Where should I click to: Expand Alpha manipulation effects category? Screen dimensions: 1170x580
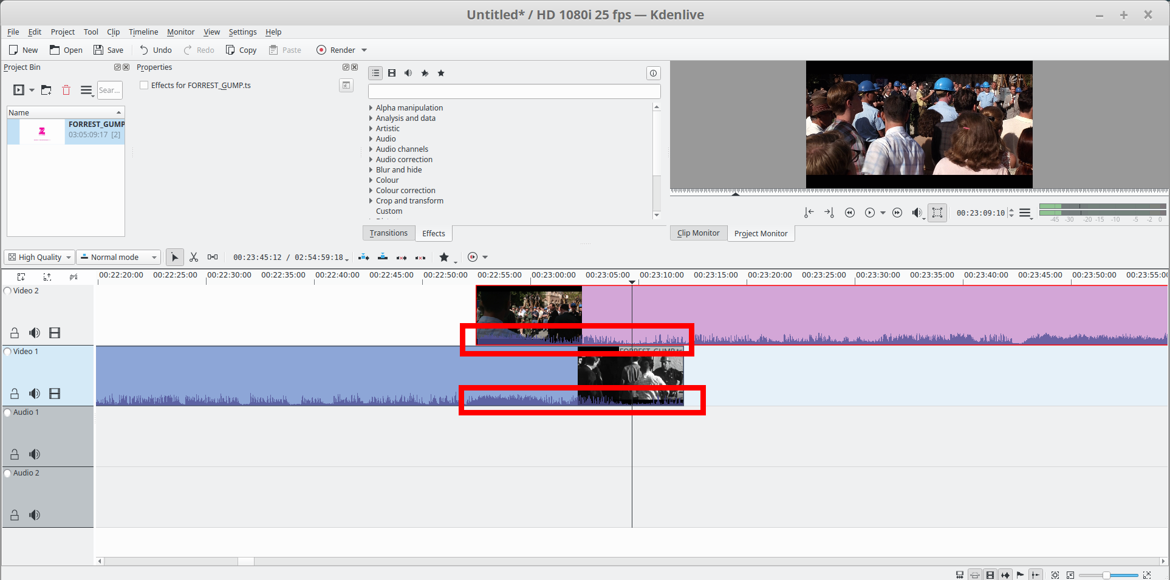[x=371, y=107]
